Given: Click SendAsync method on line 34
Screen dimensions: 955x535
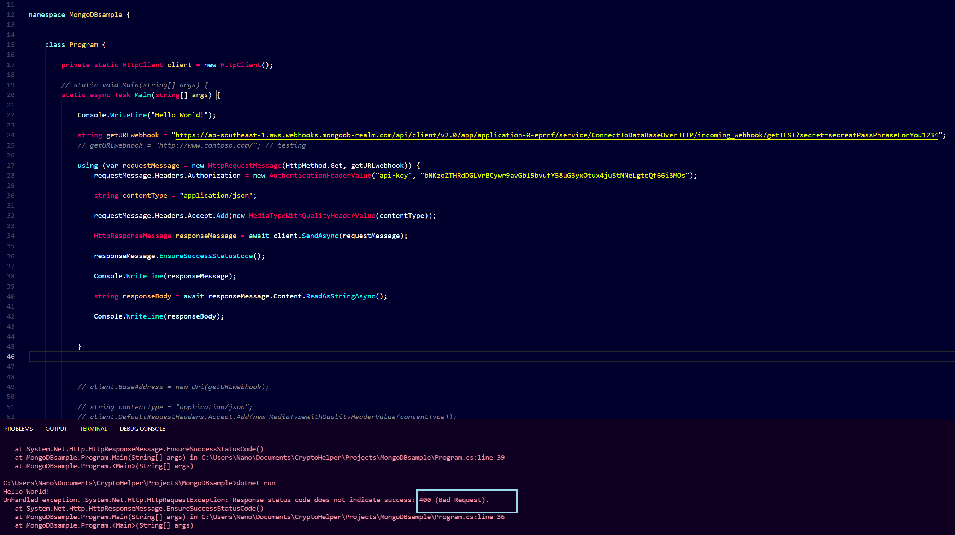Looking at the screenshot, I should tap(319, 236).
